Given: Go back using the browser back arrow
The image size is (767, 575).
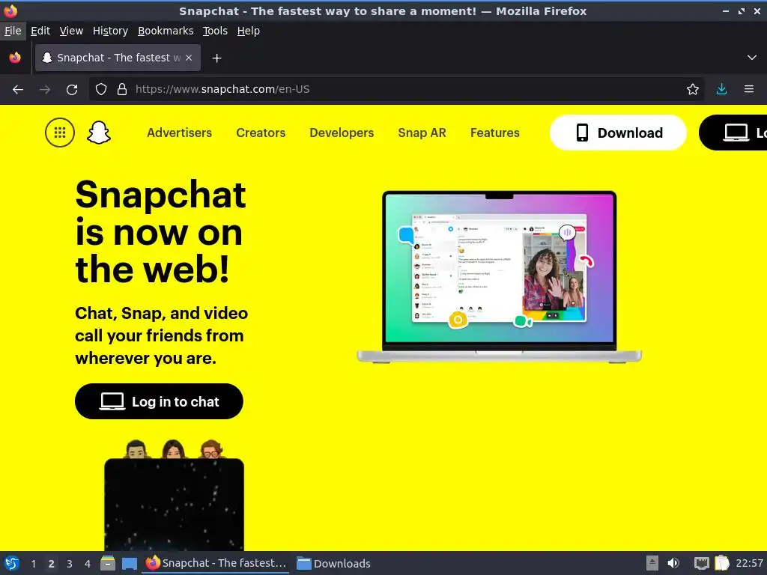Looking at the screenshot, I should click(18, 90).
